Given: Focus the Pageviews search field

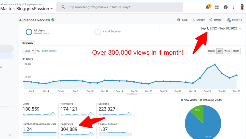Looking at the screenshot, I should click(120, 7).
